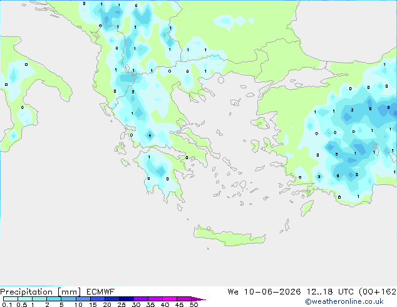The height and width of the screenshot is (307, 397).
Task: Click the 0.1–0.5 mm legend color swatch
Action: click(11, 299)
